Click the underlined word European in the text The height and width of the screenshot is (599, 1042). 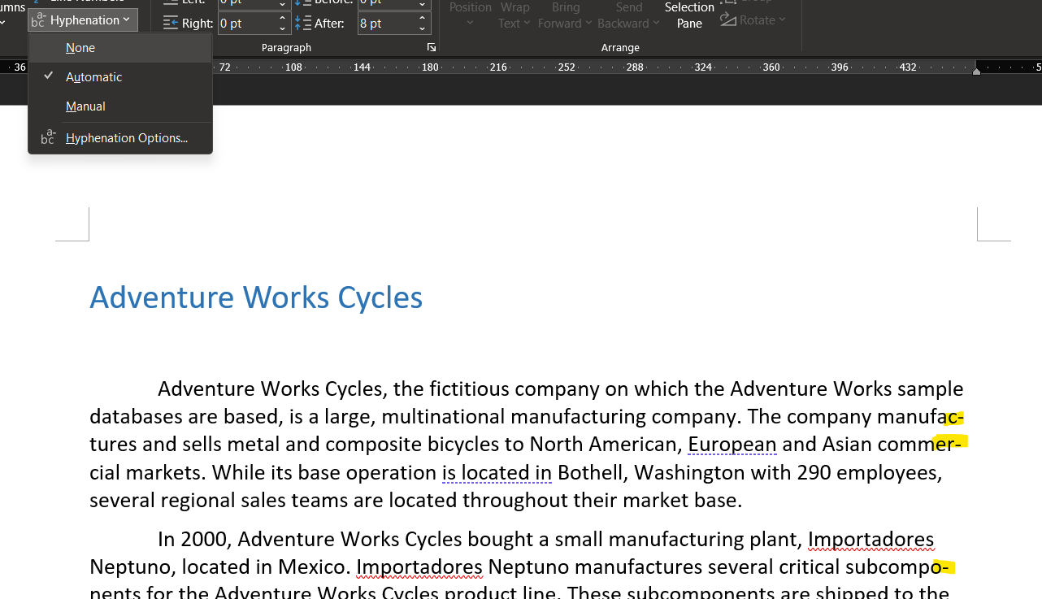732,445
